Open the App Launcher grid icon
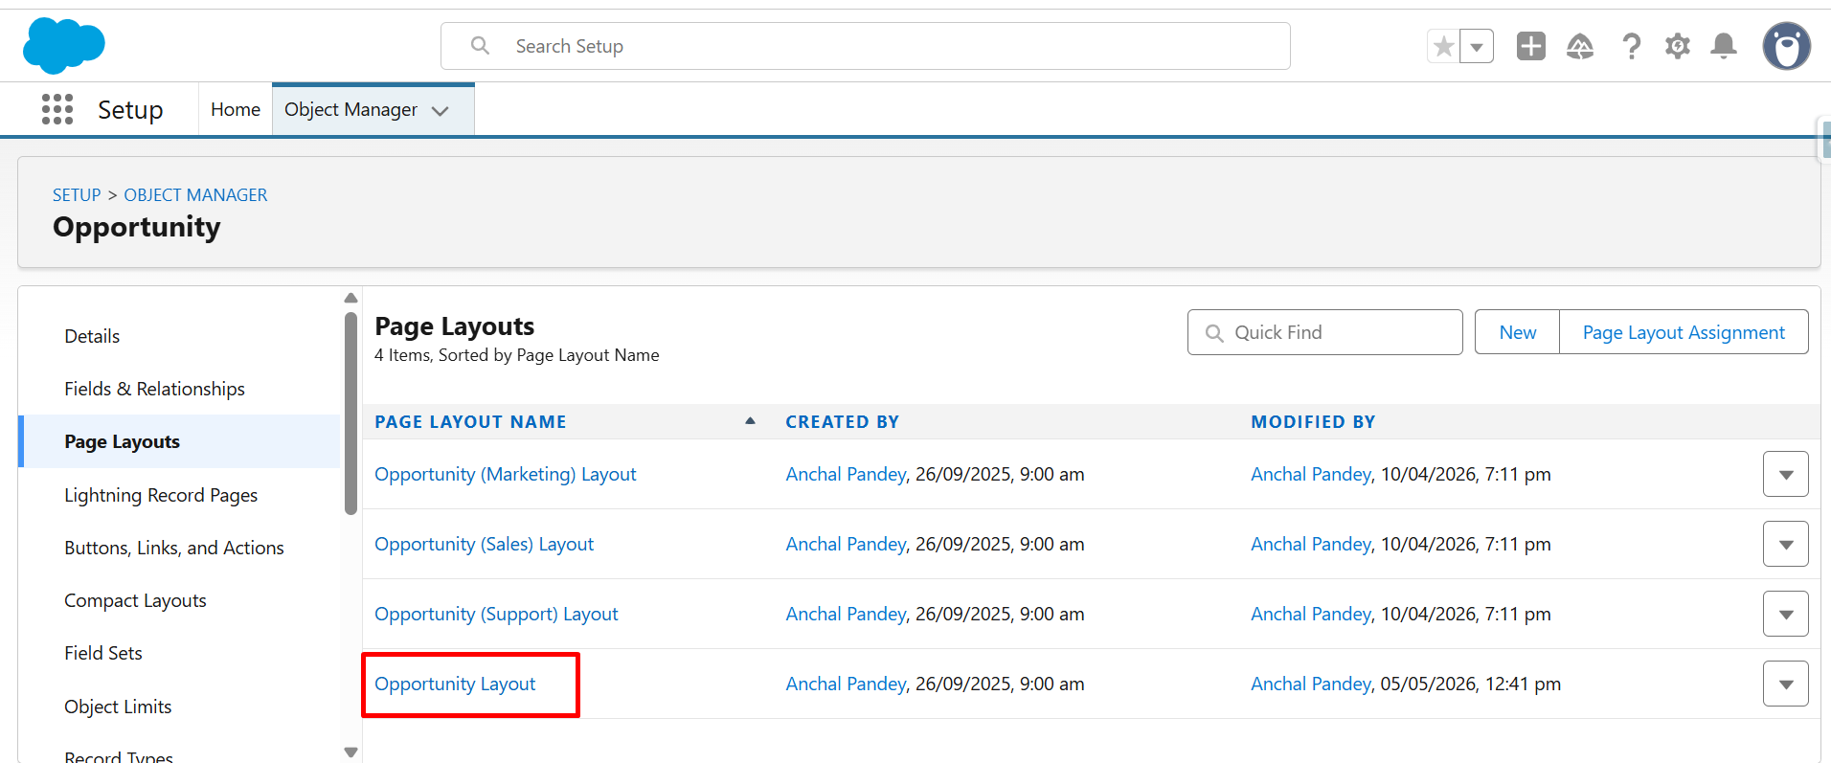Image resolution: width=1831 pixels, height=763 pixels. 57,109
